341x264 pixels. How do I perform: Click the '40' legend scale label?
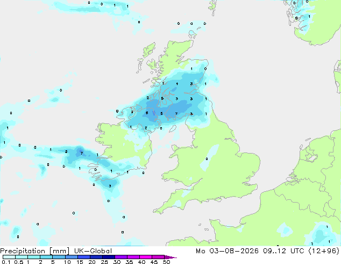click(x=141, y=262)
